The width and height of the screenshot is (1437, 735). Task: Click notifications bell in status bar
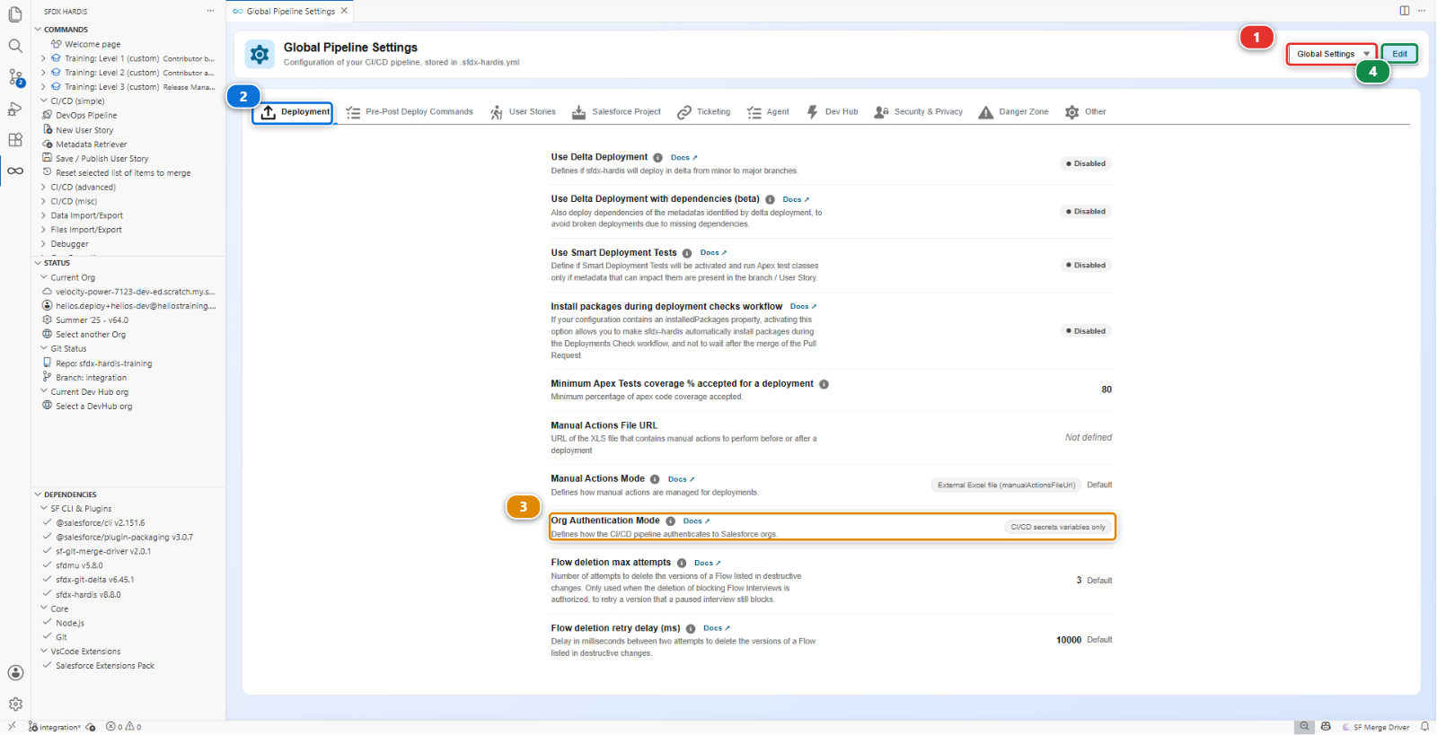click(1424, 727)
